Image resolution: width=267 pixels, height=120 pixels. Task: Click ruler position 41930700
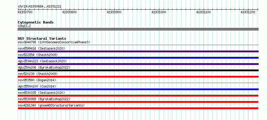[25, 12]
